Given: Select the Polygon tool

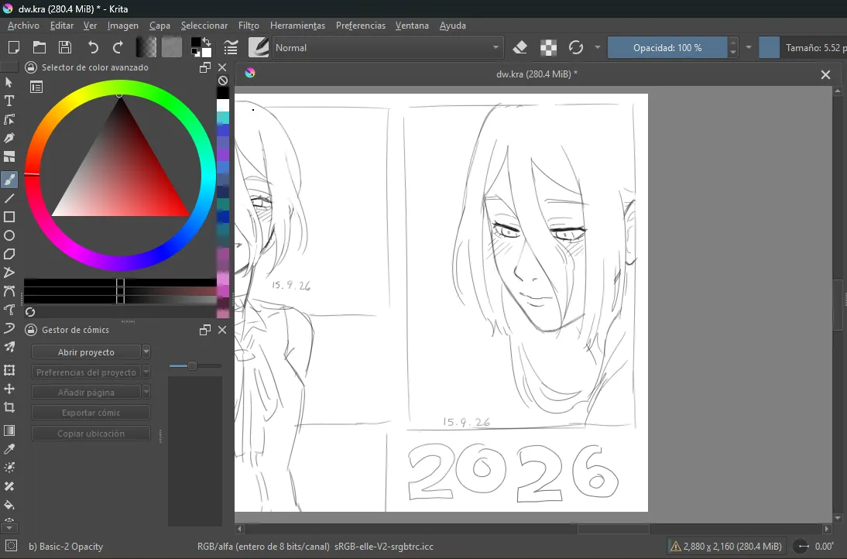Looking at the screenshot, I should (9, 254).
